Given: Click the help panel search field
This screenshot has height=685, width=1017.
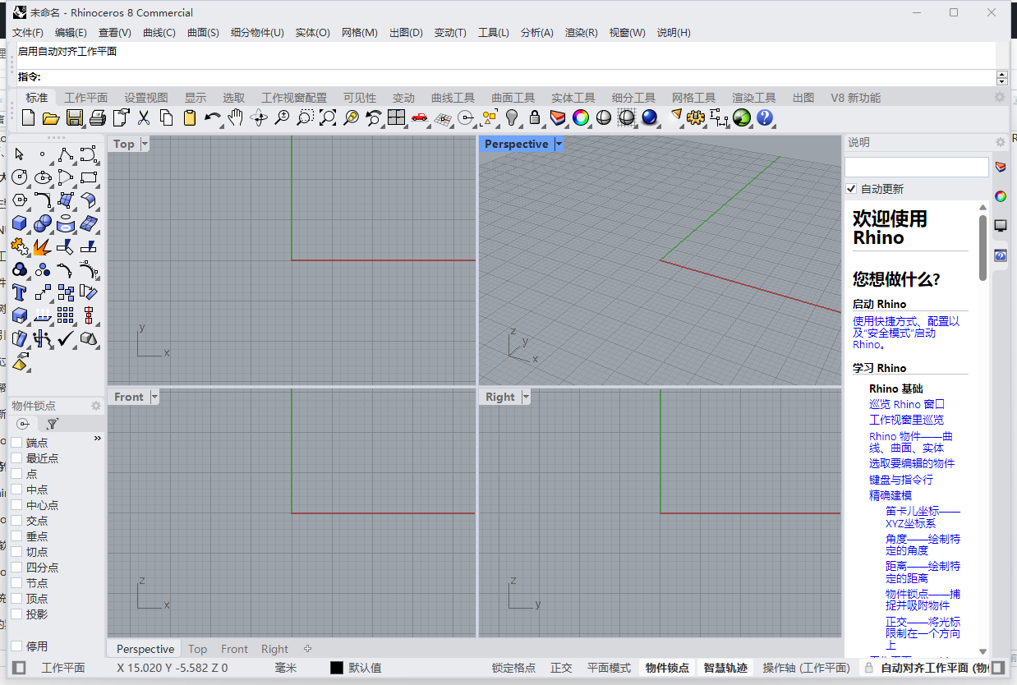Looking at the screenshot, I should [x=917, y=167].
